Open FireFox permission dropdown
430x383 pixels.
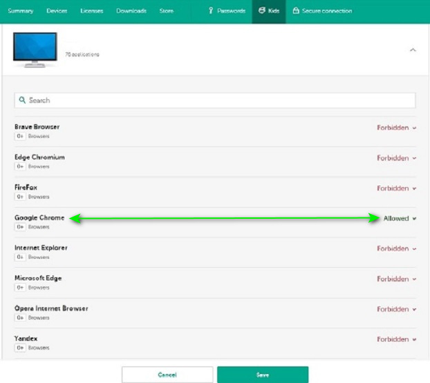[397, 188]
